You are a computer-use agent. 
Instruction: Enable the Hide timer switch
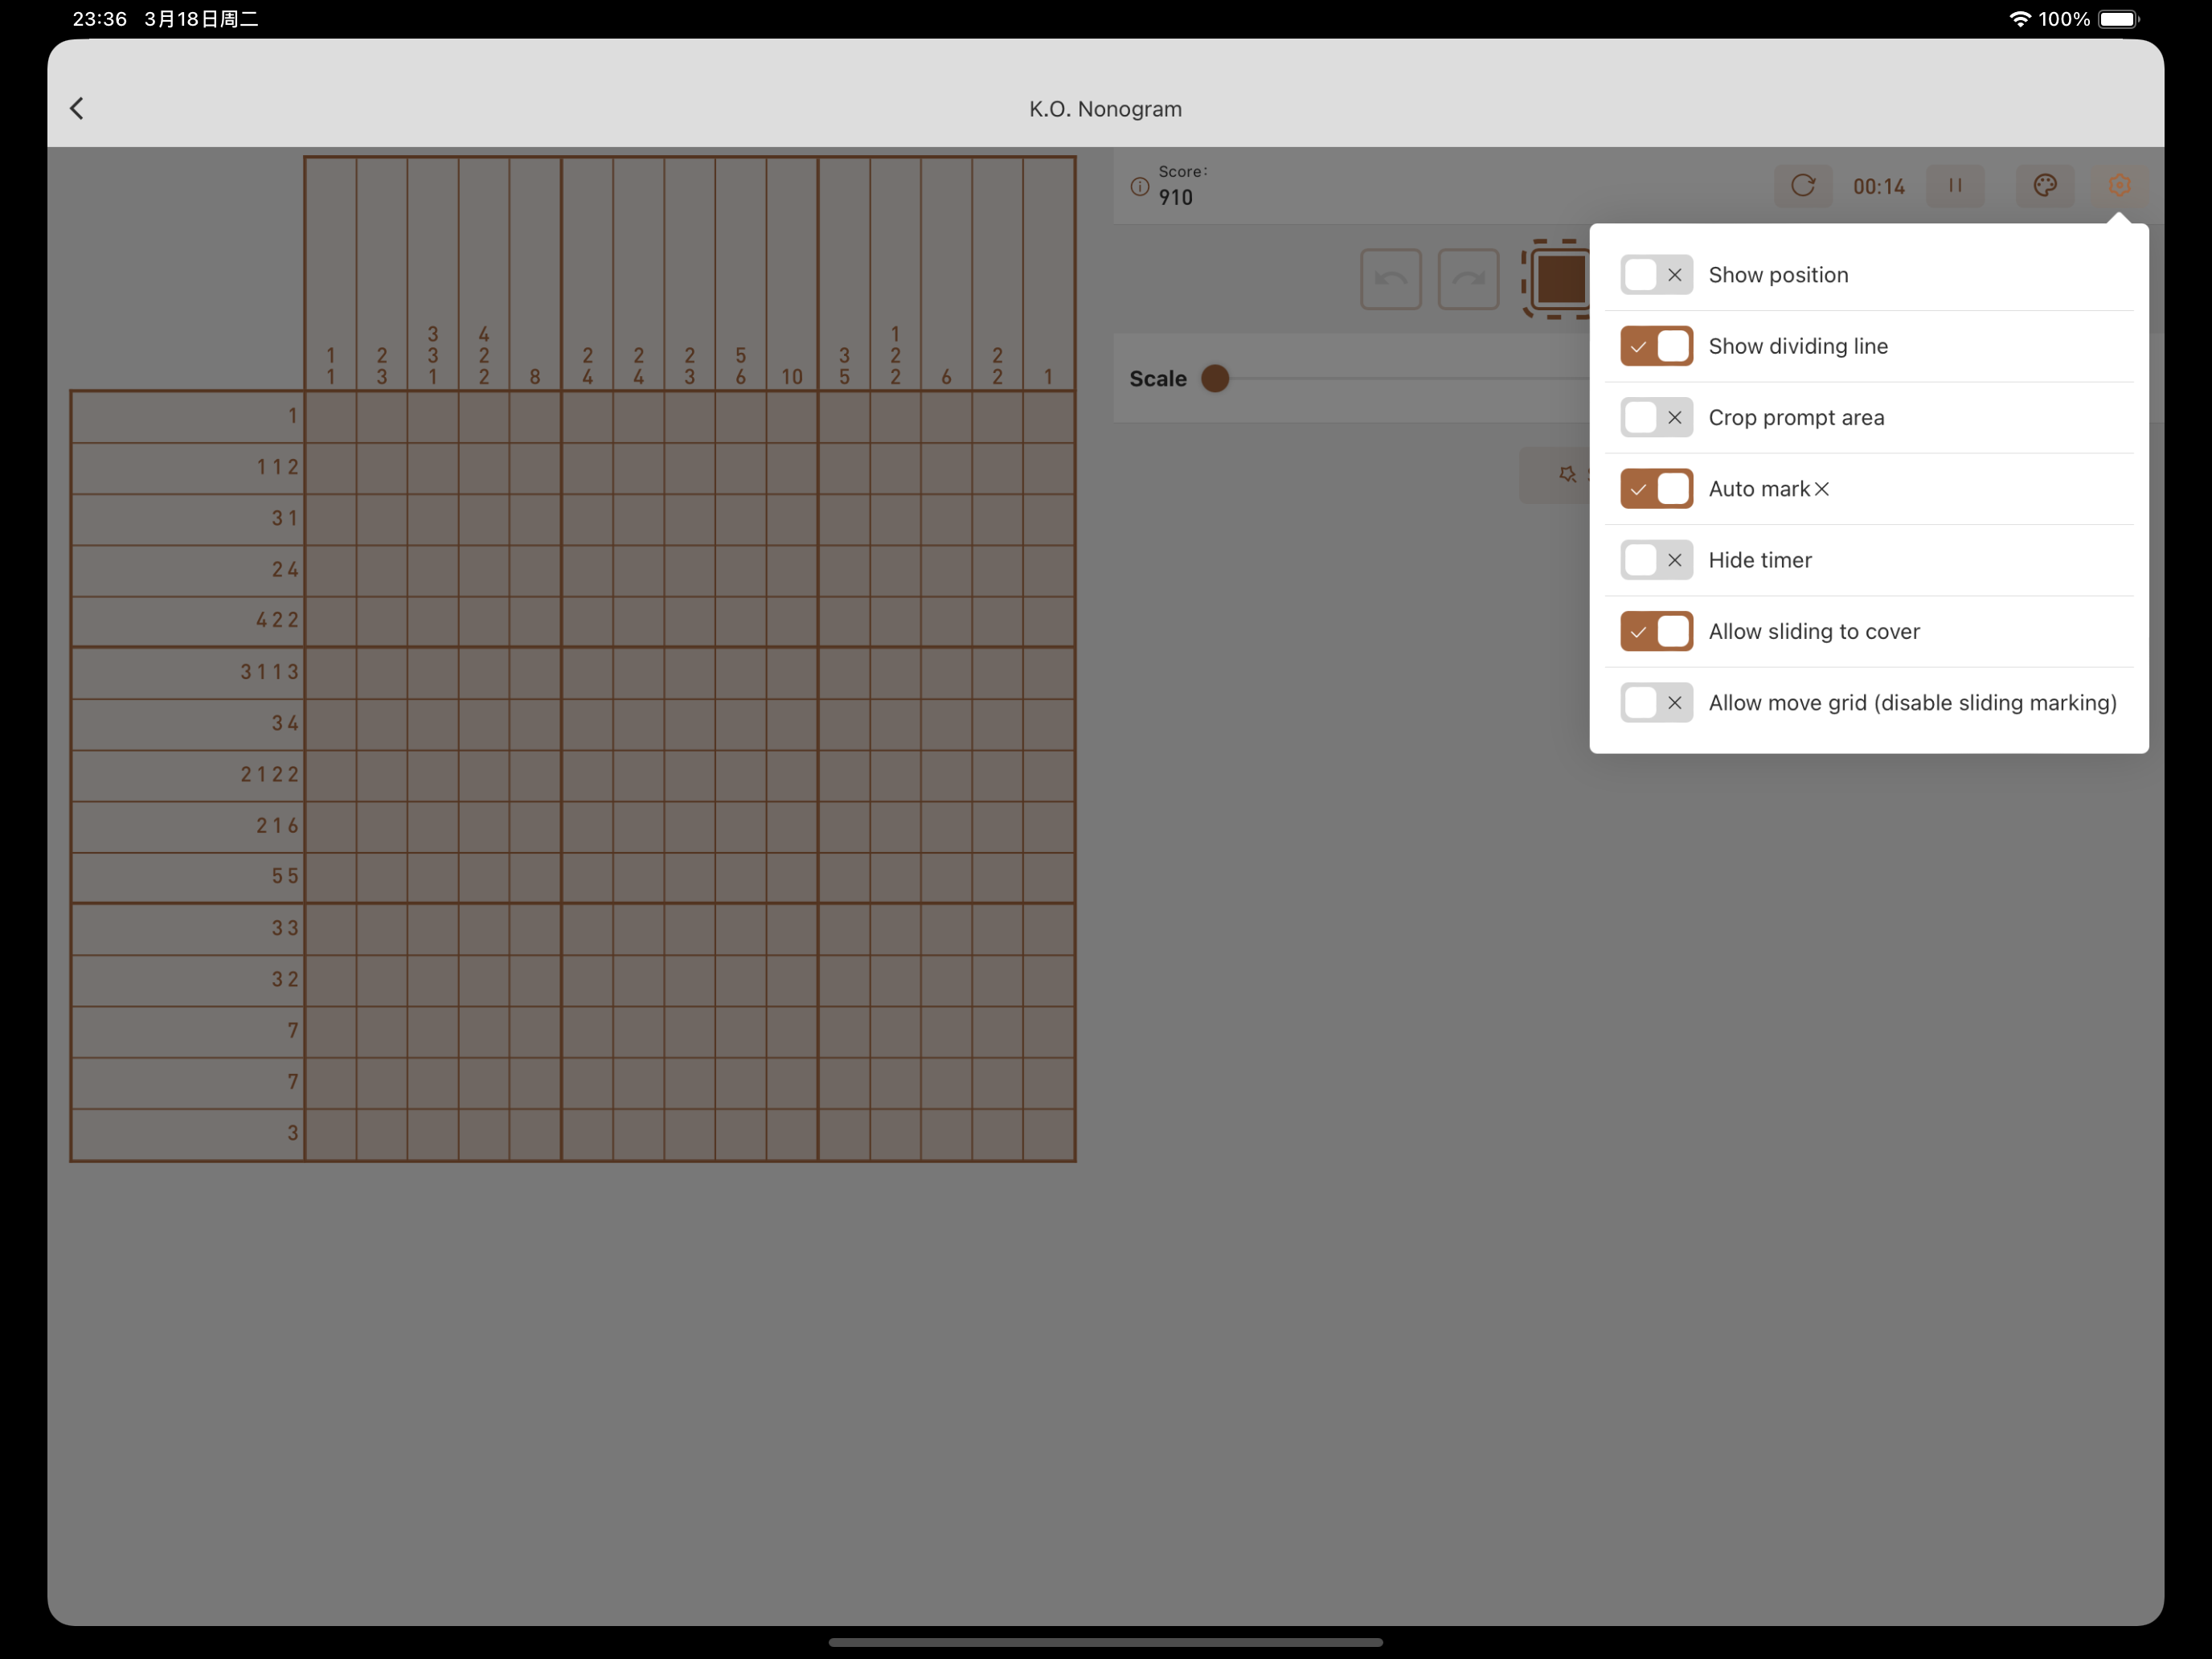click(x=1656, y=560)
